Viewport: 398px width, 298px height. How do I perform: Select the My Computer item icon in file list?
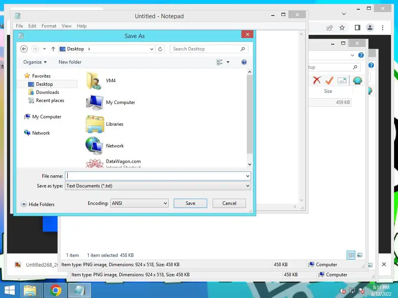[94, 102]
